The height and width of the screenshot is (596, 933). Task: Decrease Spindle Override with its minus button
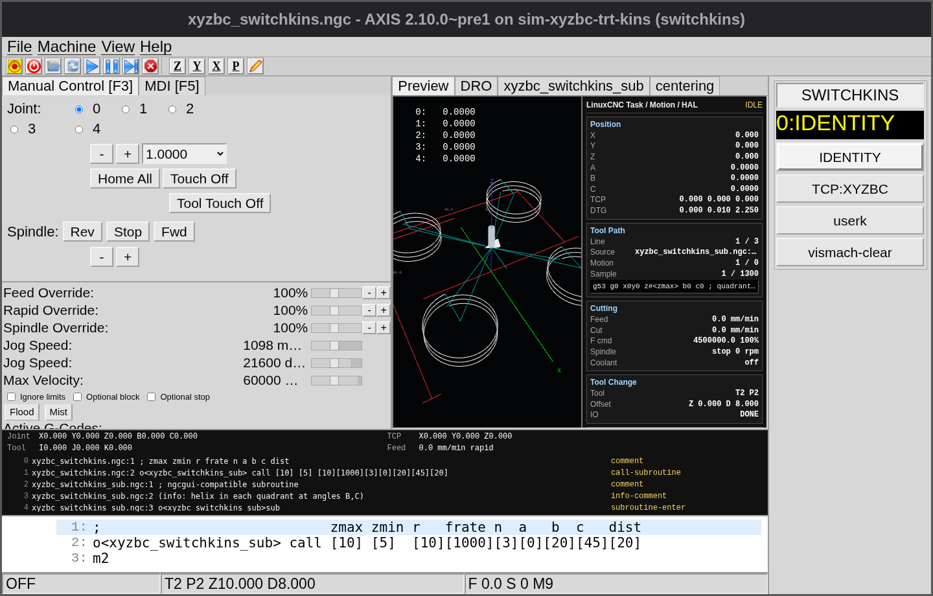(369, 328)
